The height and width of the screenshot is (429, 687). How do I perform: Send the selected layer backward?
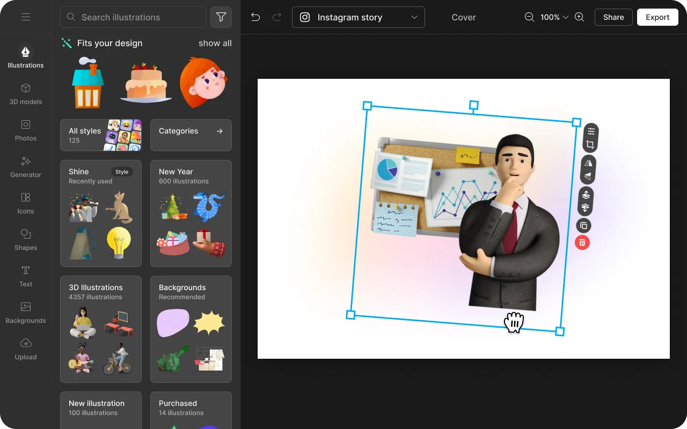[585, 208]
